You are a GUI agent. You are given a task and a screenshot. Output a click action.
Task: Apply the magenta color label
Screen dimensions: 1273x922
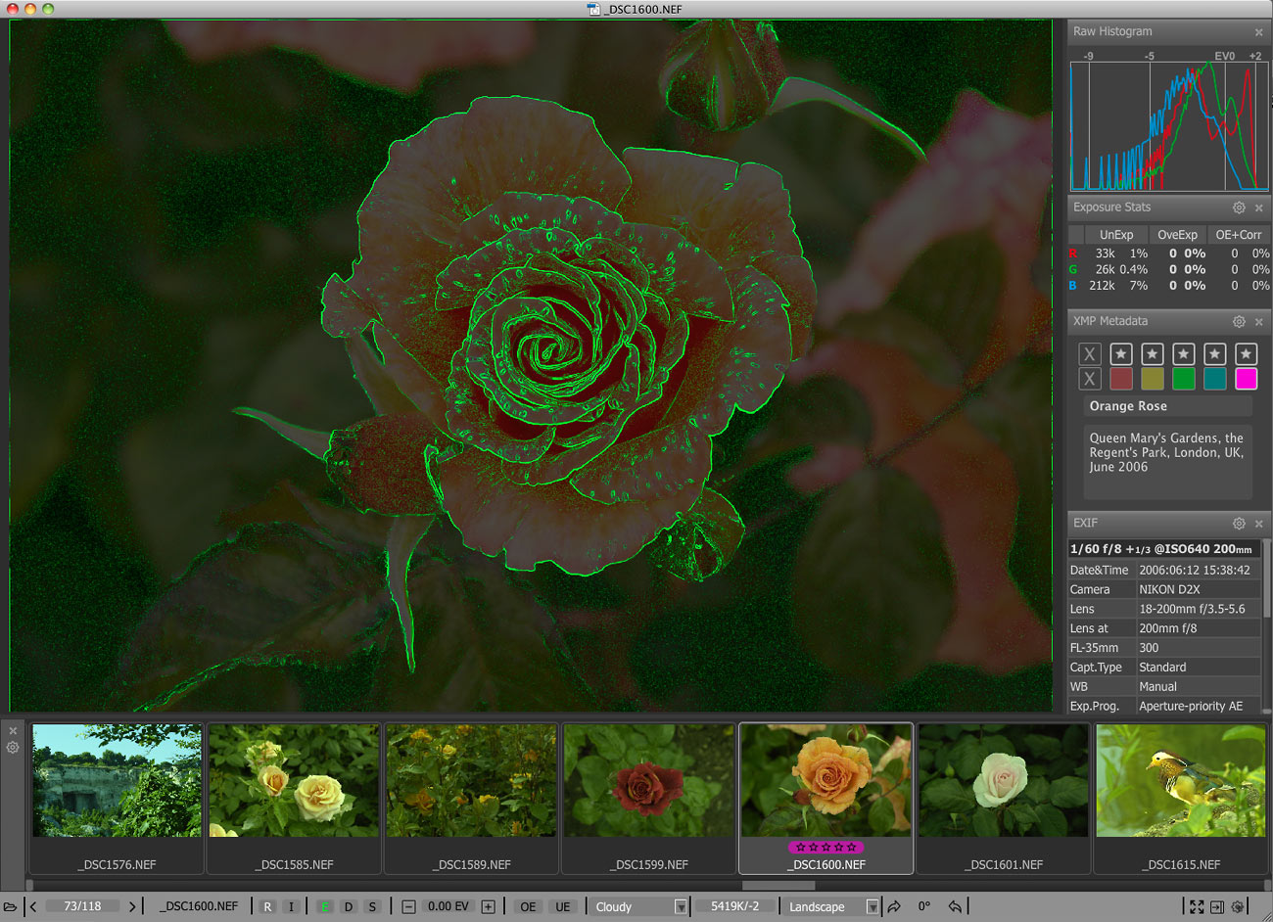[1246, 379]
